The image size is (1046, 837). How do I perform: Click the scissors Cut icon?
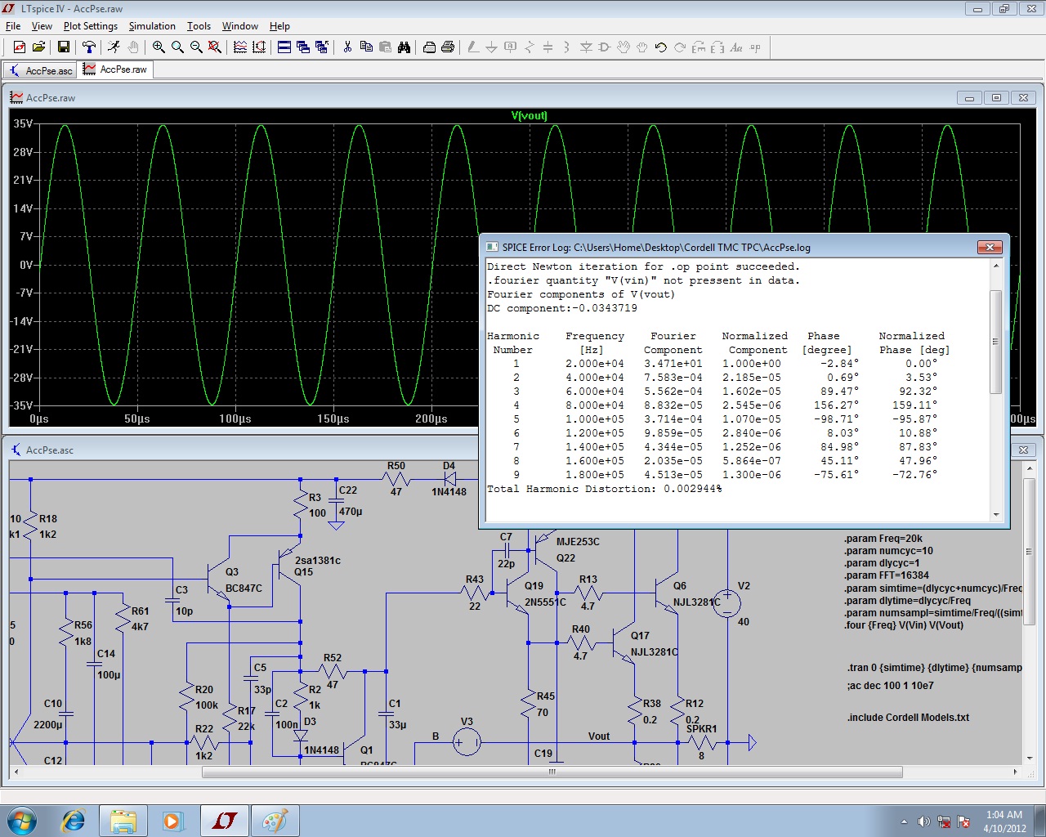click(x=347, y=47)
